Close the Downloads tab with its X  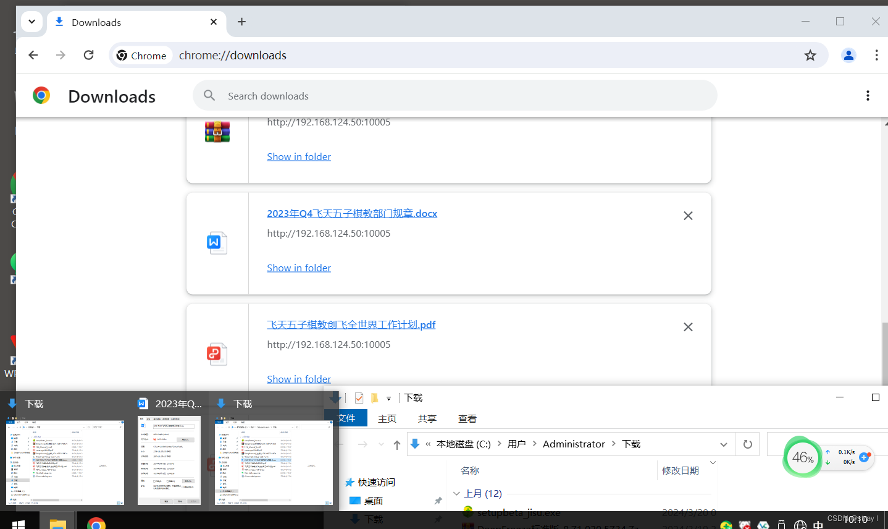(214, 22)
